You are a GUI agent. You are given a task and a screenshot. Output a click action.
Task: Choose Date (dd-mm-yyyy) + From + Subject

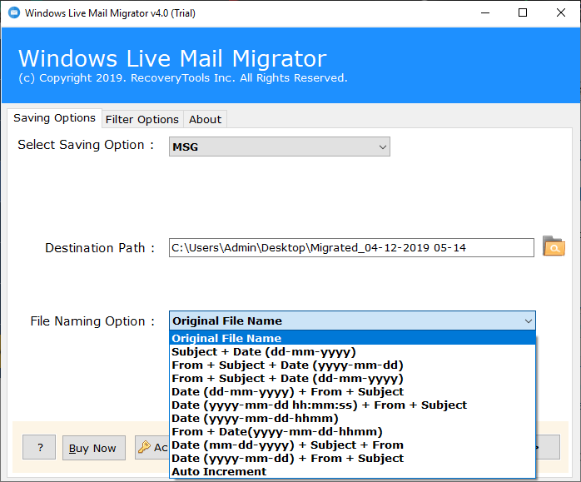352,391
